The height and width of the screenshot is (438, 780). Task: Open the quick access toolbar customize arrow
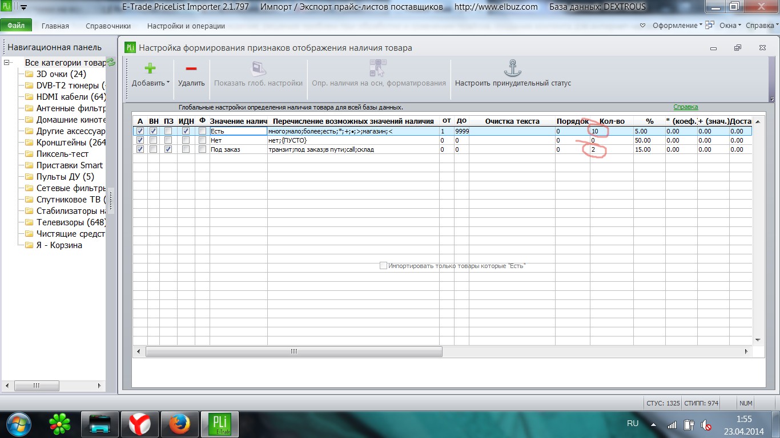tap(23, 7)
